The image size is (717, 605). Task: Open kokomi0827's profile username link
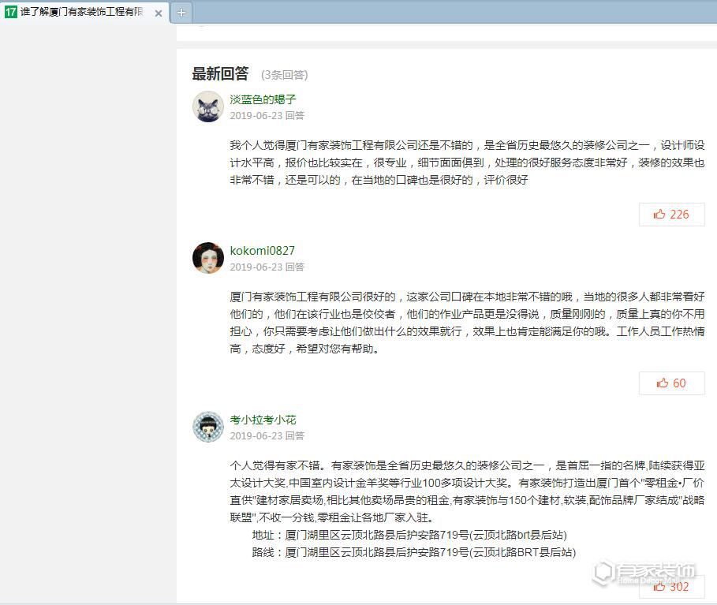tap(261, 251)
